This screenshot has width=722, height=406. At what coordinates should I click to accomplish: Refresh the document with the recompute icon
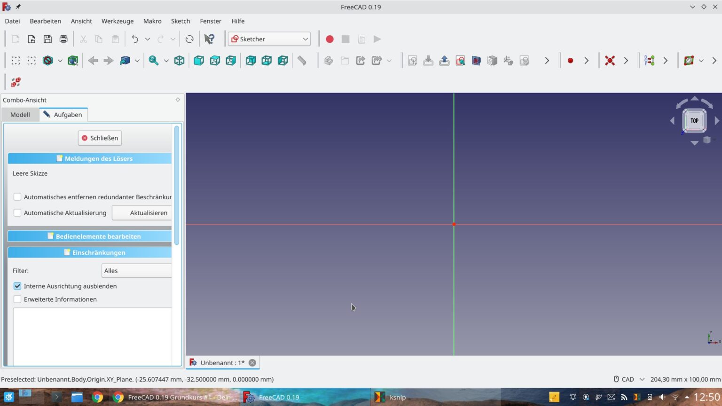click(189, 39)
